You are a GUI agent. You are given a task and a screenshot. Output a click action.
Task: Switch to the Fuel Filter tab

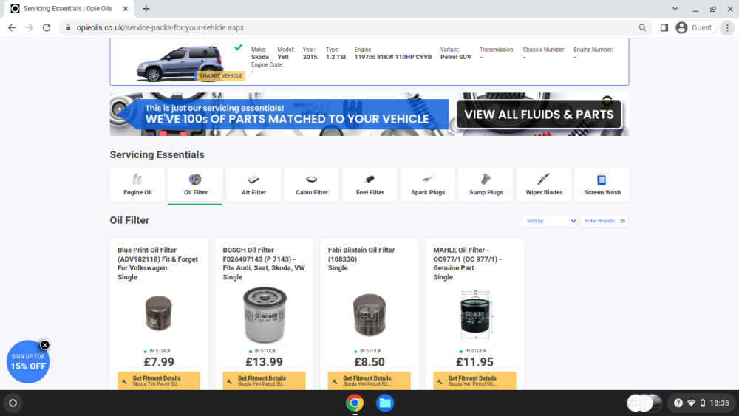pyautogui.click(x=369, y=184)
